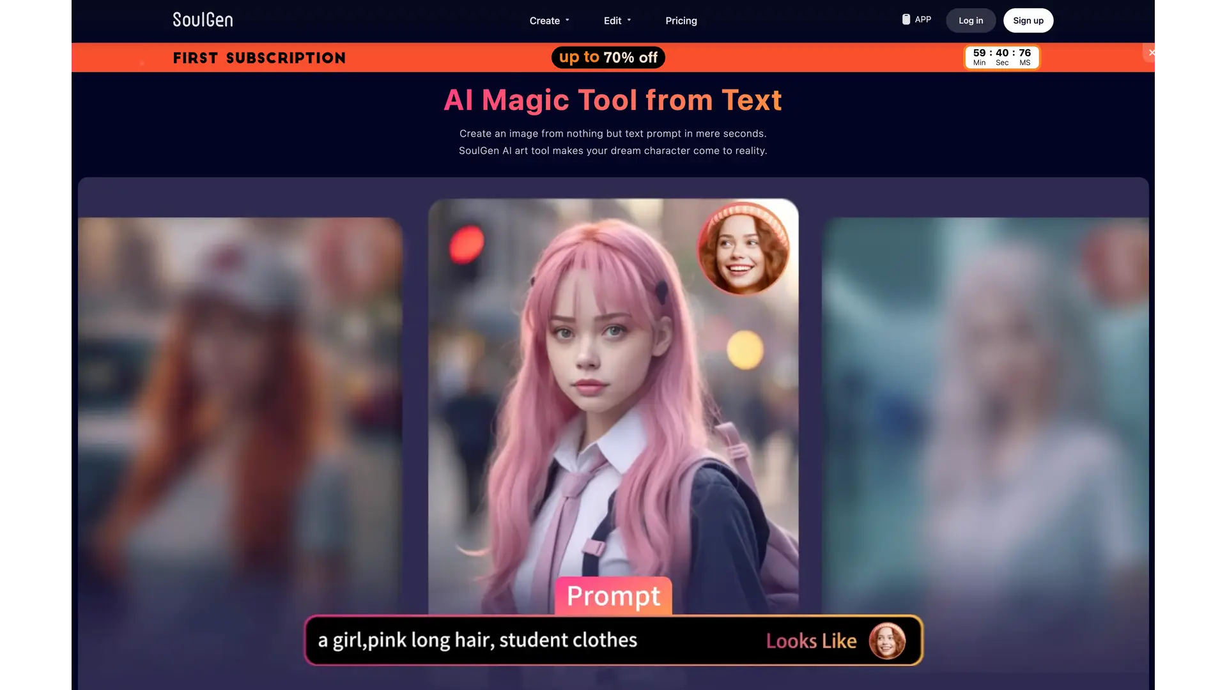The image size is (1227, 690).
Task: Click the "up to 70% off" badge
Action: pos(608,57)
